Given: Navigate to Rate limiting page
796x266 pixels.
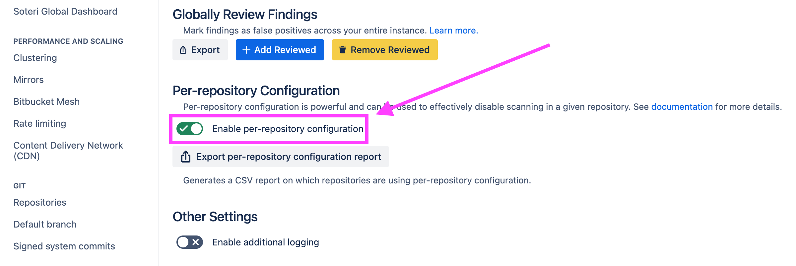Looking at the screenshot, I should click(x=40, y=123).
